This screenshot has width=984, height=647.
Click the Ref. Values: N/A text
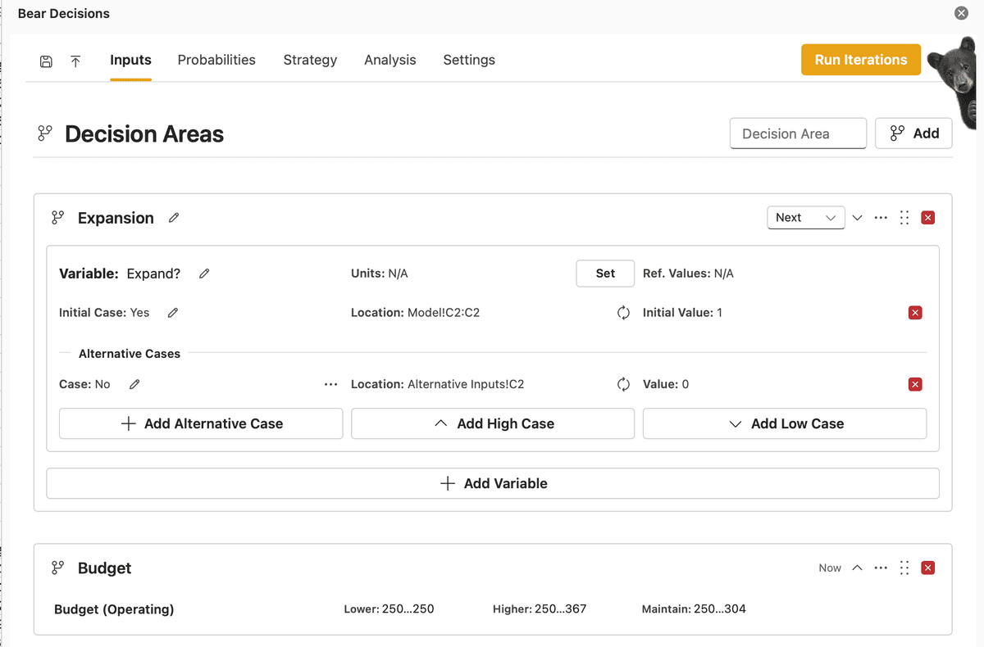(688, 274)
